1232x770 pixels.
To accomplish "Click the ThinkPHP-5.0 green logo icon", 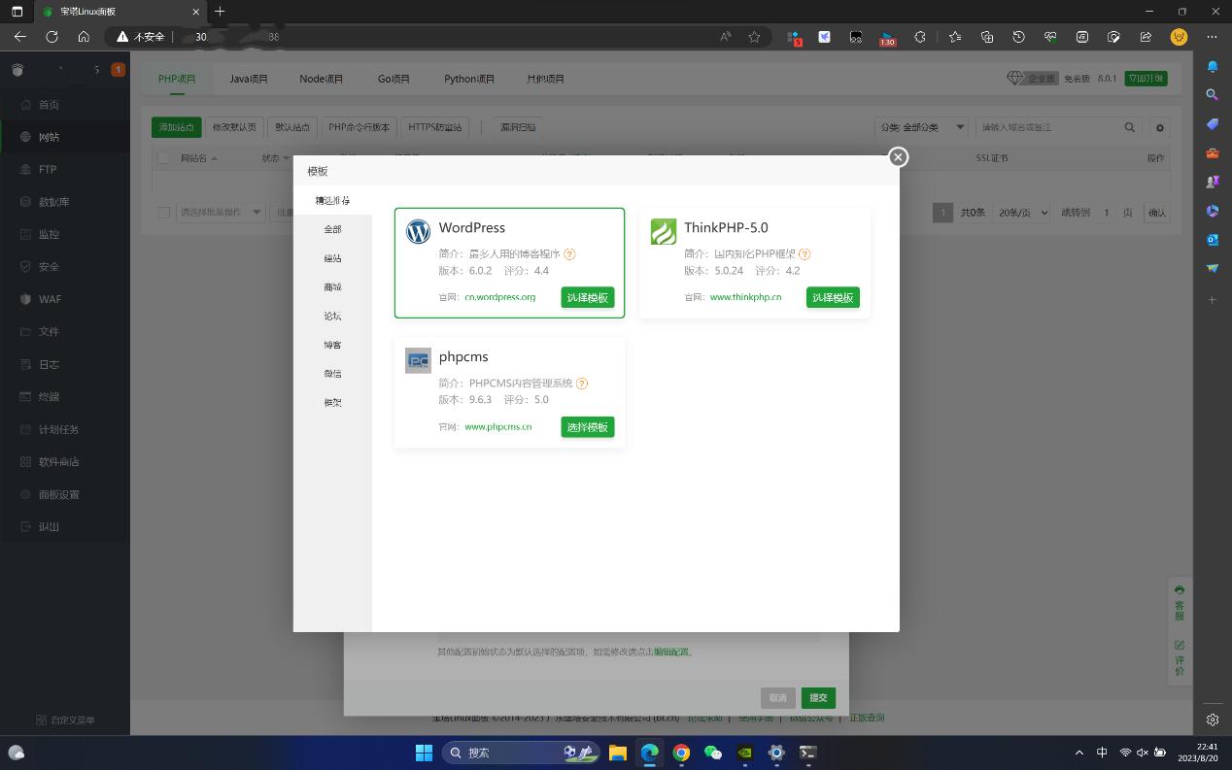I will [x=664, y=231].
